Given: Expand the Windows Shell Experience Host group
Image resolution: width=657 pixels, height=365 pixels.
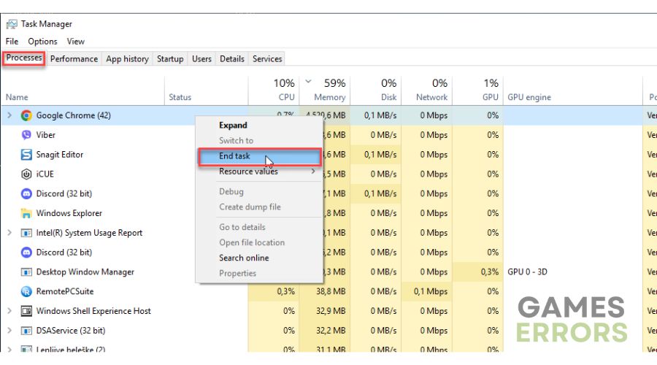Looking at the screenshot, I should tap(9, 311).
